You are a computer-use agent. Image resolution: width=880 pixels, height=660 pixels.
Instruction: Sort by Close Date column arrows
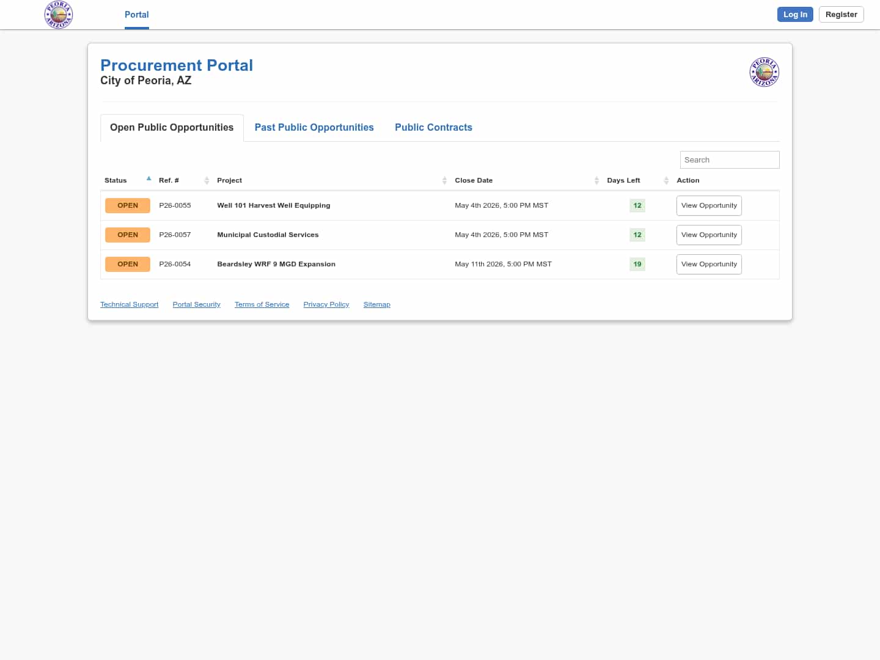[x=596, y=180]
